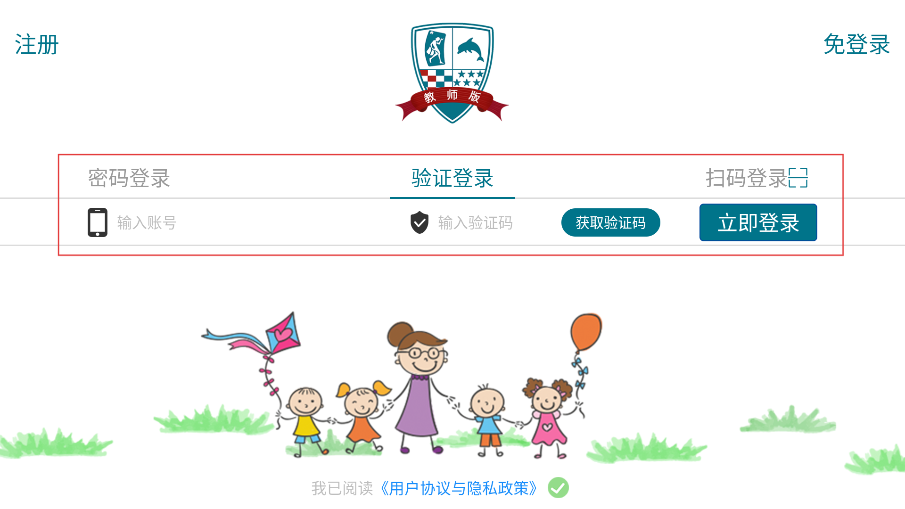Screen dimensions: 905x509
Task: Click the school shield logo
Action: 452,73
